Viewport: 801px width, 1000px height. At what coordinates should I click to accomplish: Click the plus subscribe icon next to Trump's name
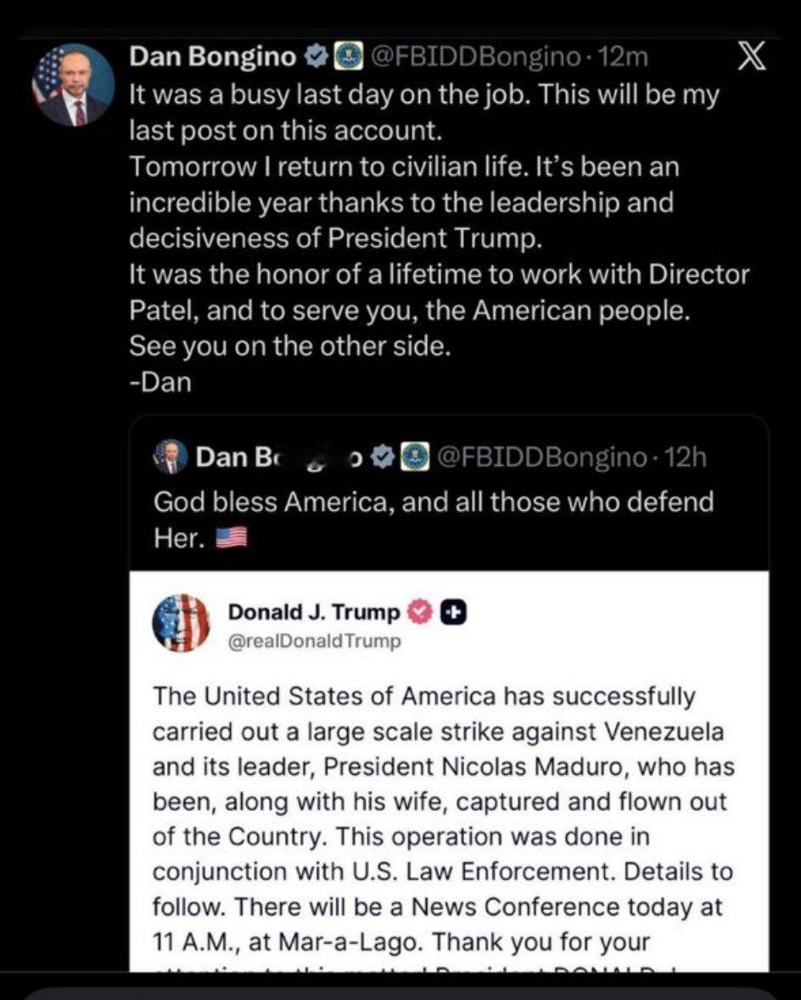pos(451,611)
